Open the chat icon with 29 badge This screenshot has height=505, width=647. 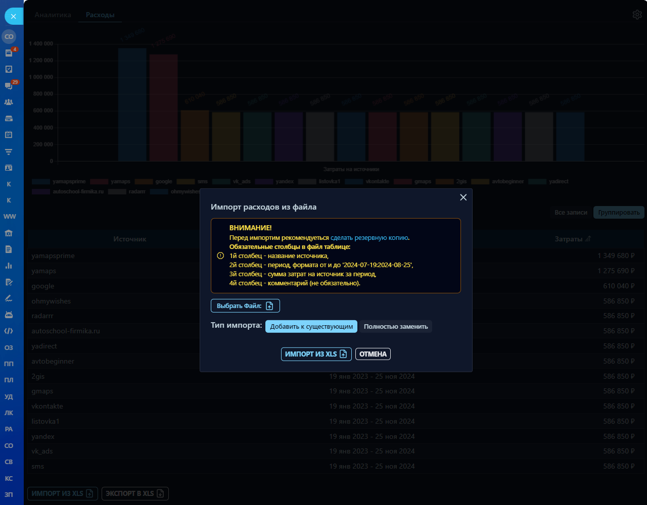point(9,86)
